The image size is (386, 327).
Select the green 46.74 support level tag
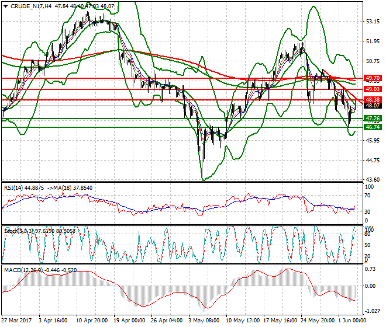coord(373,127)
